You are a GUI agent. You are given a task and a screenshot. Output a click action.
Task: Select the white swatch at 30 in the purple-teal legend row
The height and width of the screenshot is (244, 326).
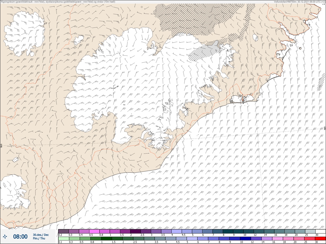pyautogui.click(x=321, y=231)
